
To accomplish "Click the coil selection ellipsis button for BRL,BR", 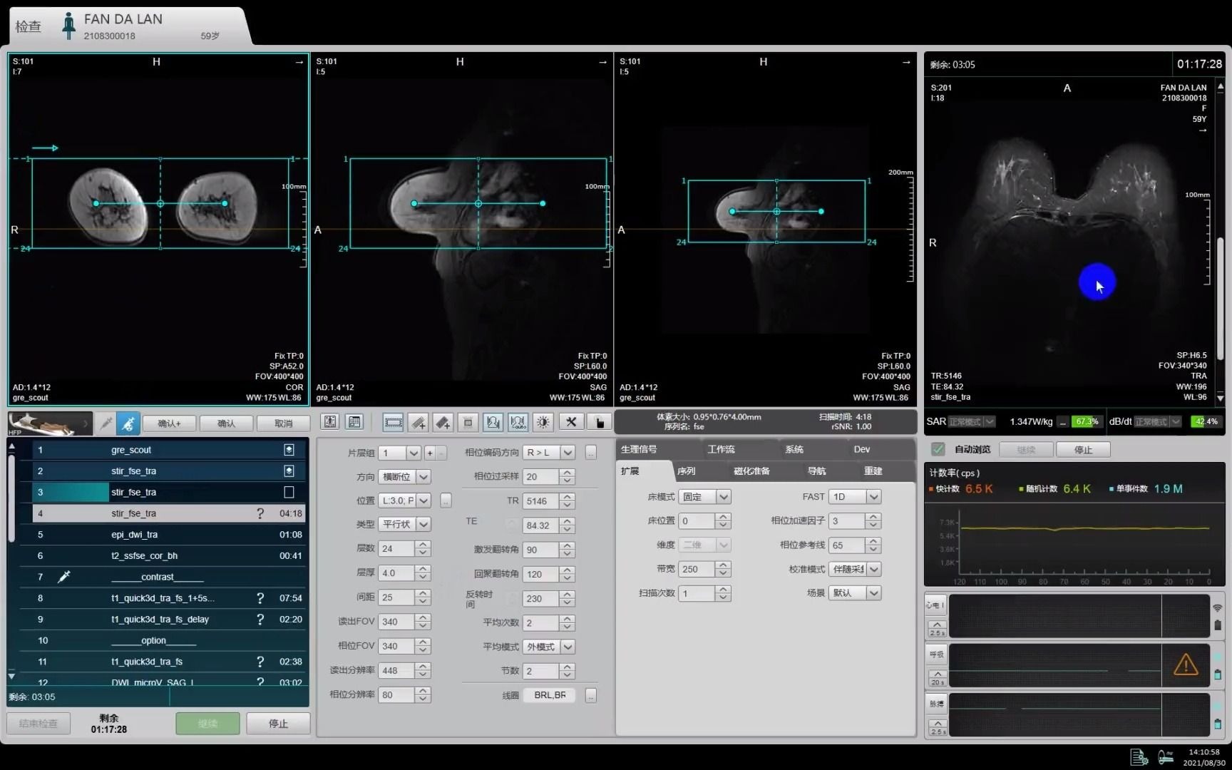I will tap(591, 695).
